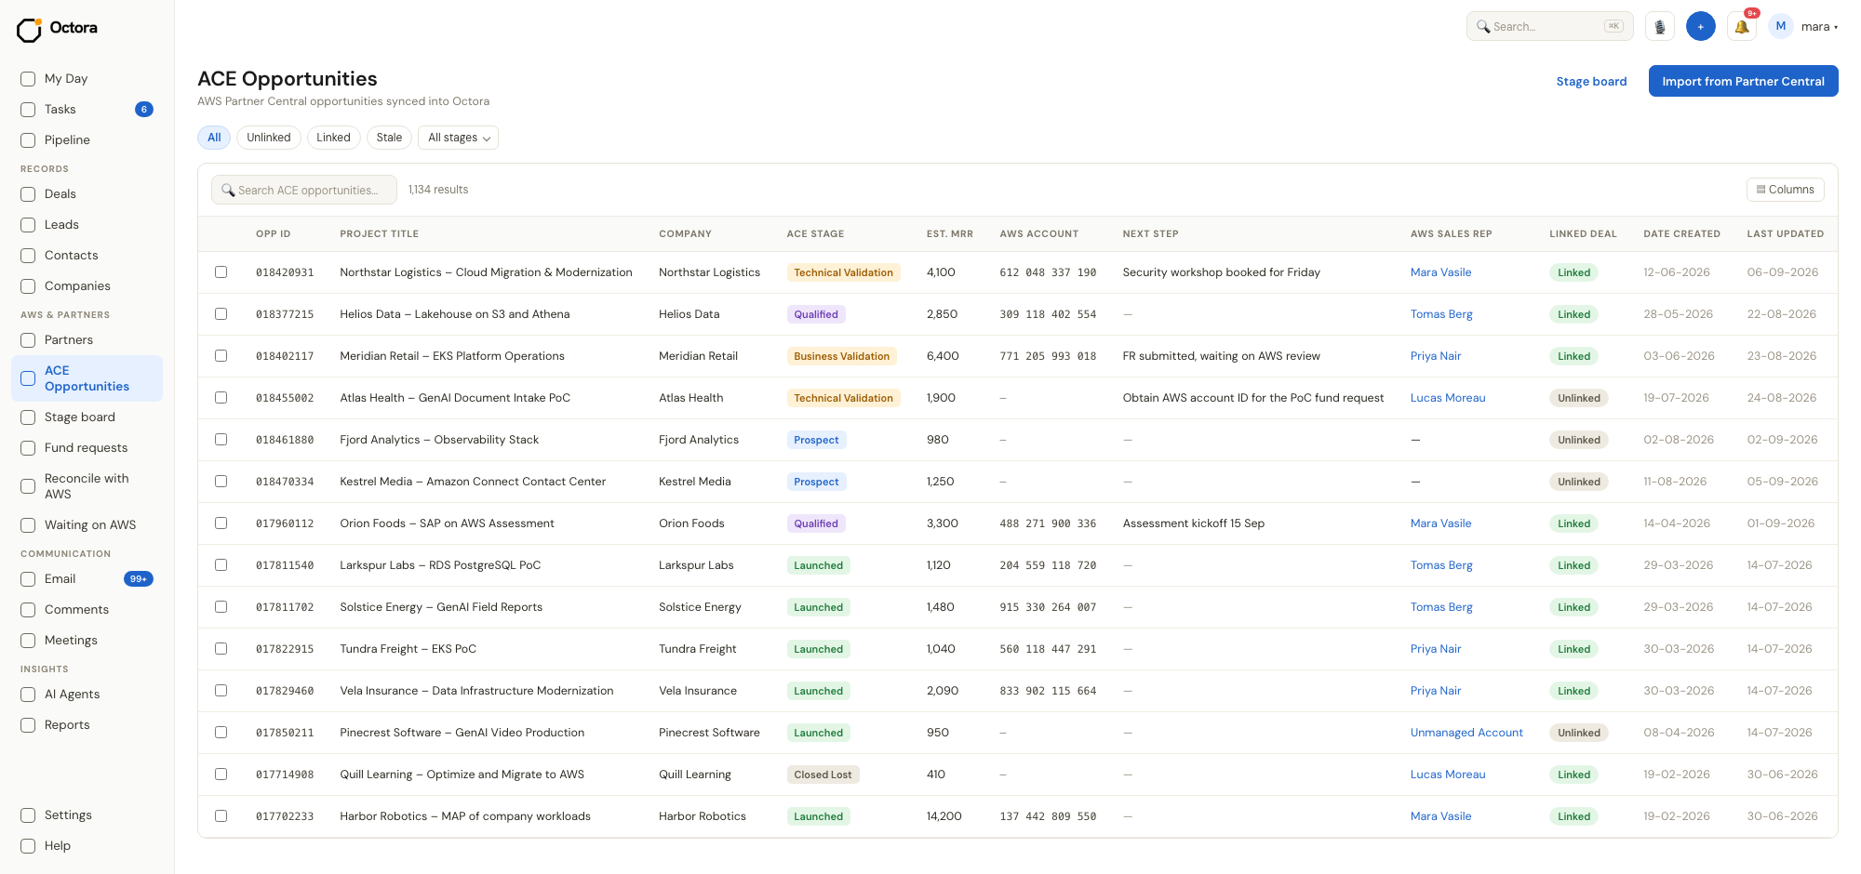Screen dimensions: 1861x874
Task: Click the Fund requests icon in the sidebar
Action: [28, 448]
